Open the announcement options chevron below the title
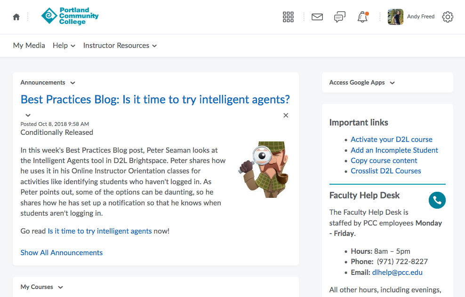 [28, 115]
